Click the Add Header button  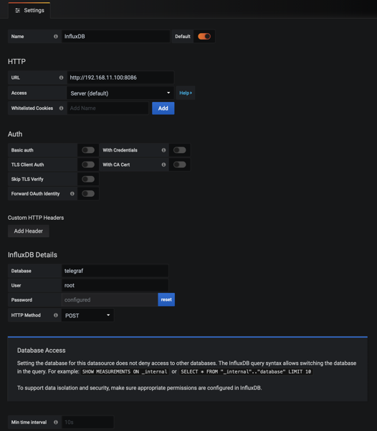coord(29,231)
